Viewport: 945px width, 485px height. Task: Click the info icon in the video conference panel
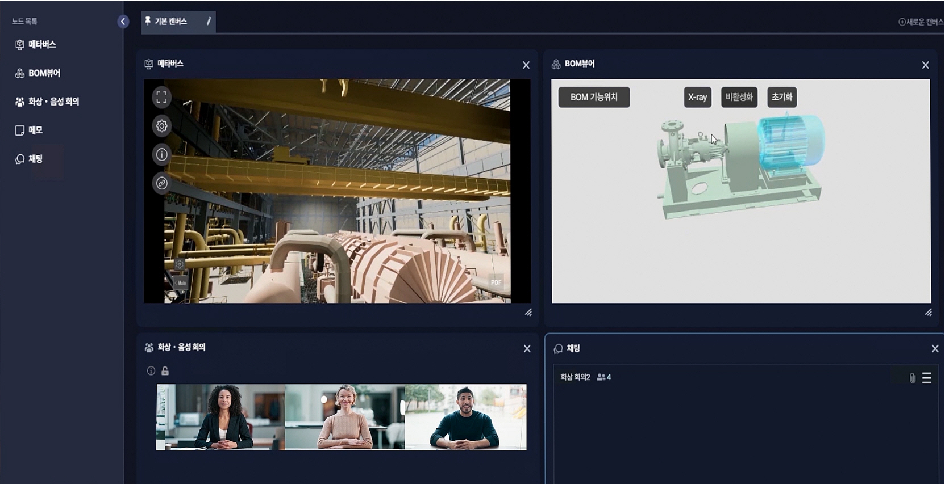point(151,371)
